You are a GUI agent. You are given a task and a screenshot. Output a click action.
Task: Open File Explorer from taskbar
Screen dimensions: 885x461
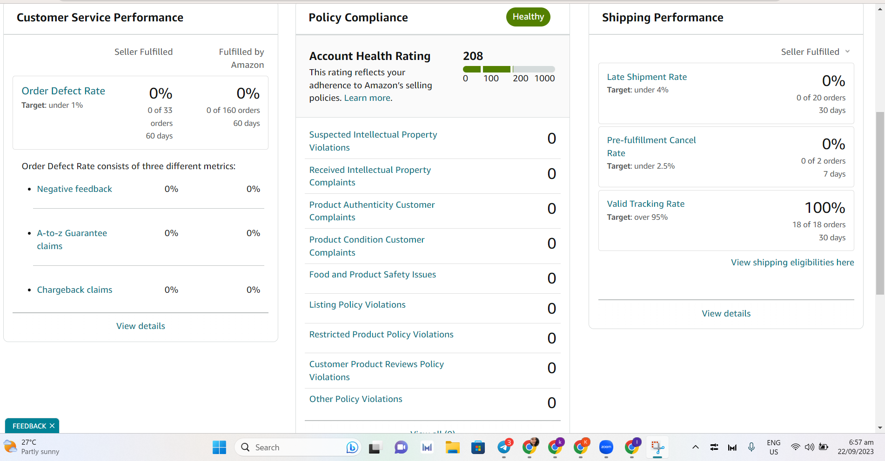pos(452,447)
